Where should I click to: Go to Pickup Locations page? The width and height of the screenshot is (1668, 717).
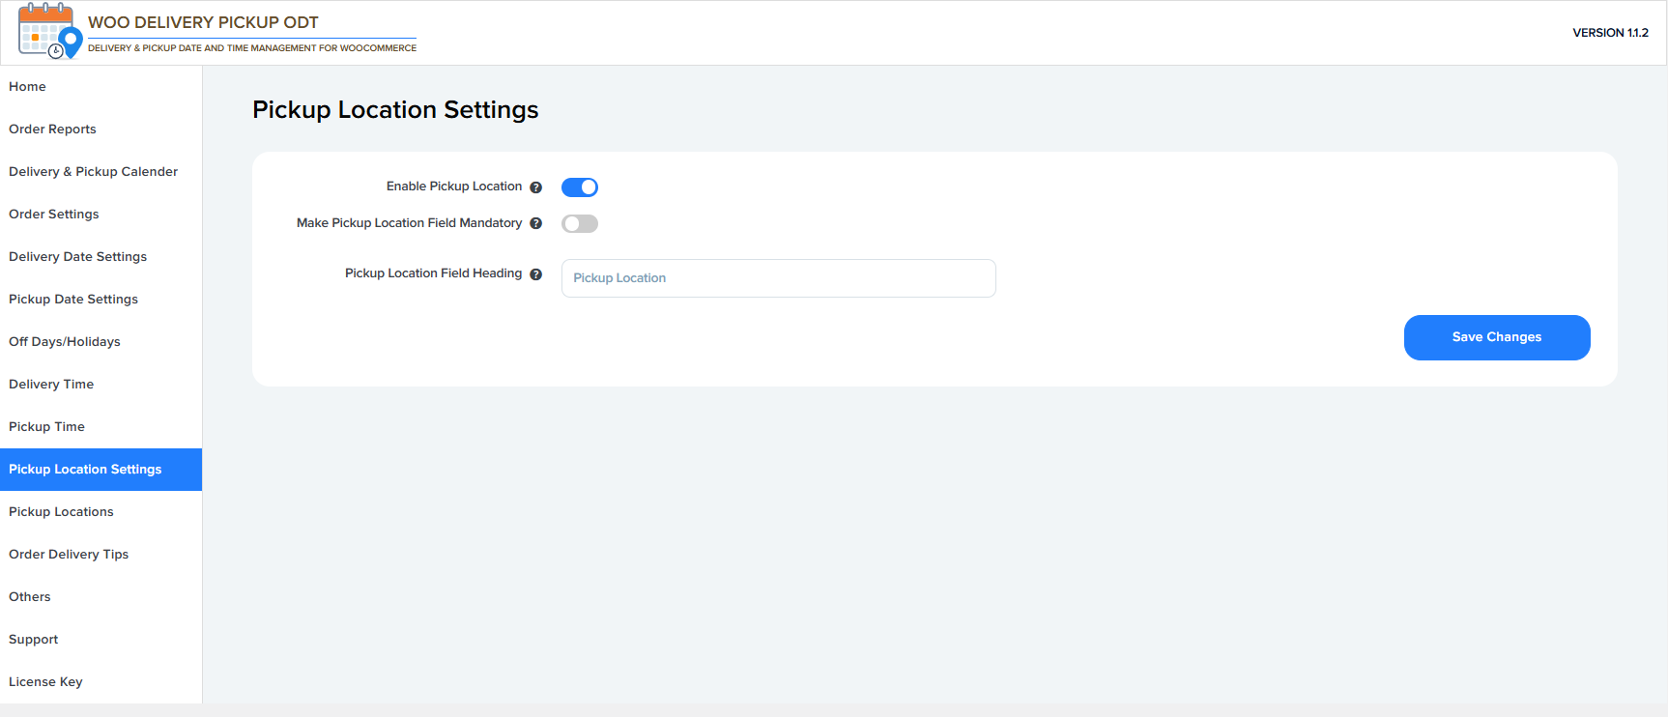pyautogui.click(x=62, y=512)
